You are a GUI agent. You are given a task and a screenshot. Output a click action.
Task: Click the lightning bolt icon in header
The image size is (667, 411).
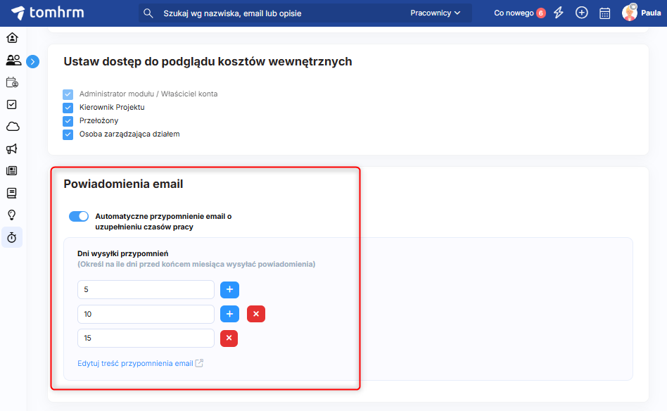(x=559, y=13)
